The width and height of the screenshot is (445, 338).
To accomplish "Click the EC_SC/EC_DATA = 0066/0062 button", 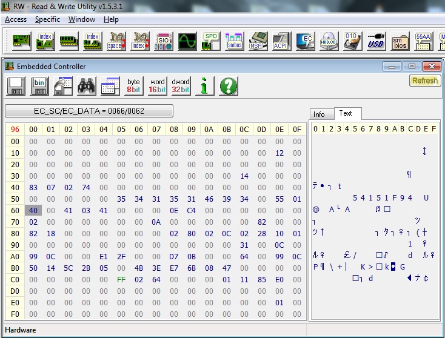I will [x=89, y=111].
